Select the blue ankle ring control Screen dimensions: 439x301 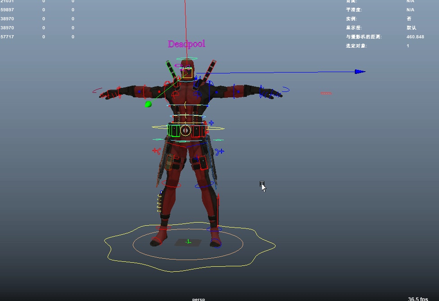point(214,229)
